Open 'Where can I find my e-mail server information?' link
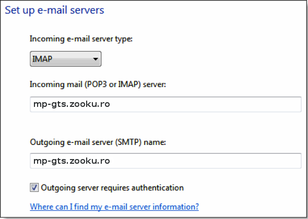The width and height of the screenshot is (308, 219). [x=114, y=206]
